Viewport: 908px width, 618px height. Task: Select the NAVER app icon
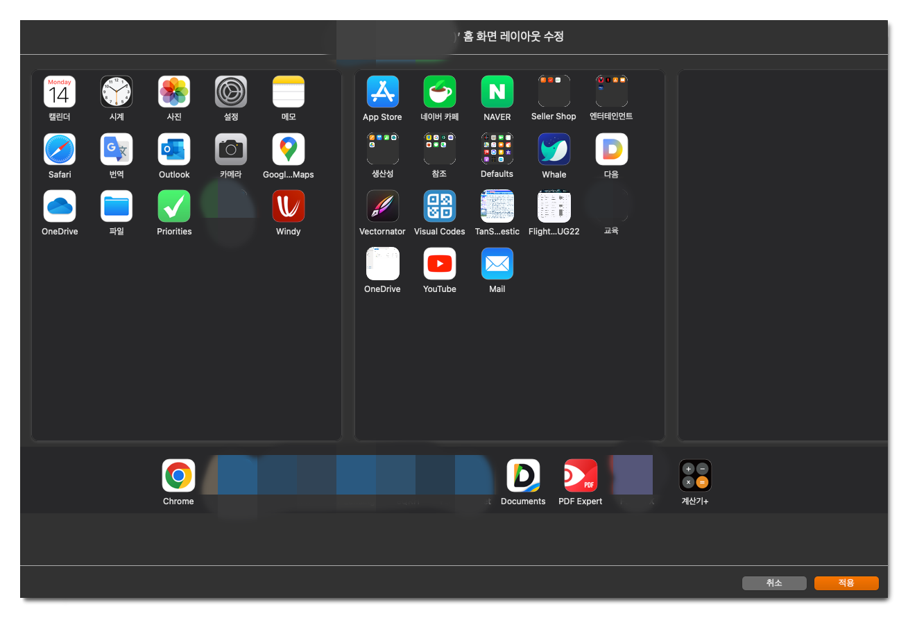[x=497, y=92]
